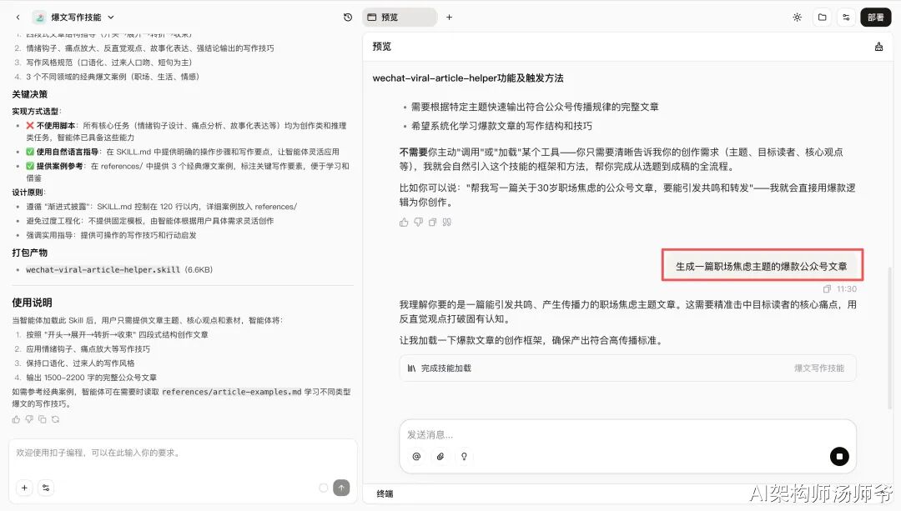Open edit history via the clock icon
The width and height of the screenshot is (901, 511).
(x=348, y=17)
